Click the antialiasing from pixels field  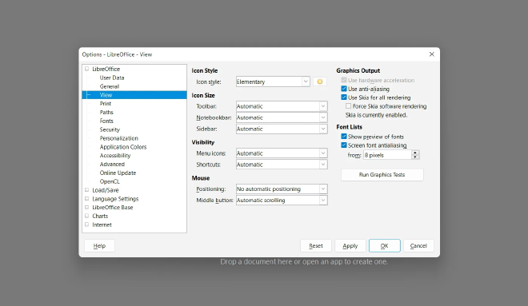point(387,155)
